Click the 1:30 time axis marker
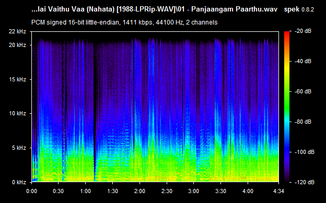The image size is (326, 203). point(112,191)
